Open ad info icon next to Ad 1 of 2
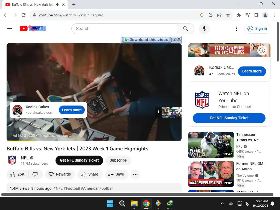The width and height of the screenshot is (280, 210). click(x=38, y=136)
